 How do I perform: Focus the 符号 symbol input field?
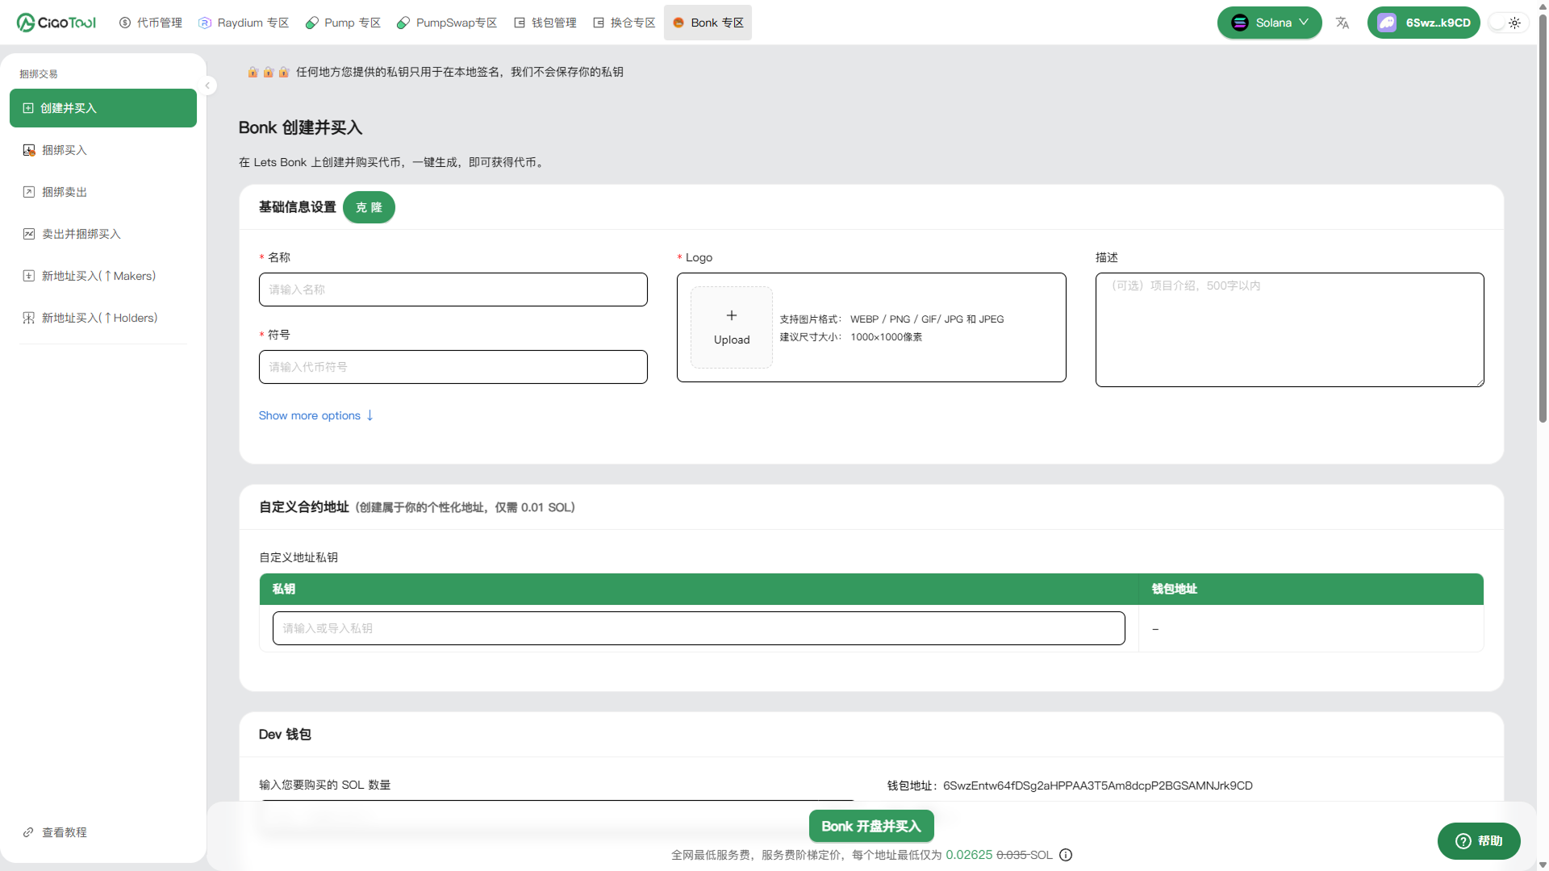[x=453, y=367]
